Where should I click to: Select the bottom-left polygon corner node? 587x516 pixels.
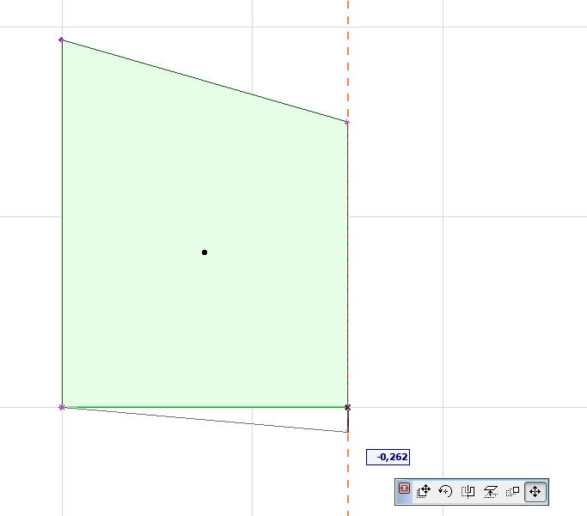(x=62, y=407)
